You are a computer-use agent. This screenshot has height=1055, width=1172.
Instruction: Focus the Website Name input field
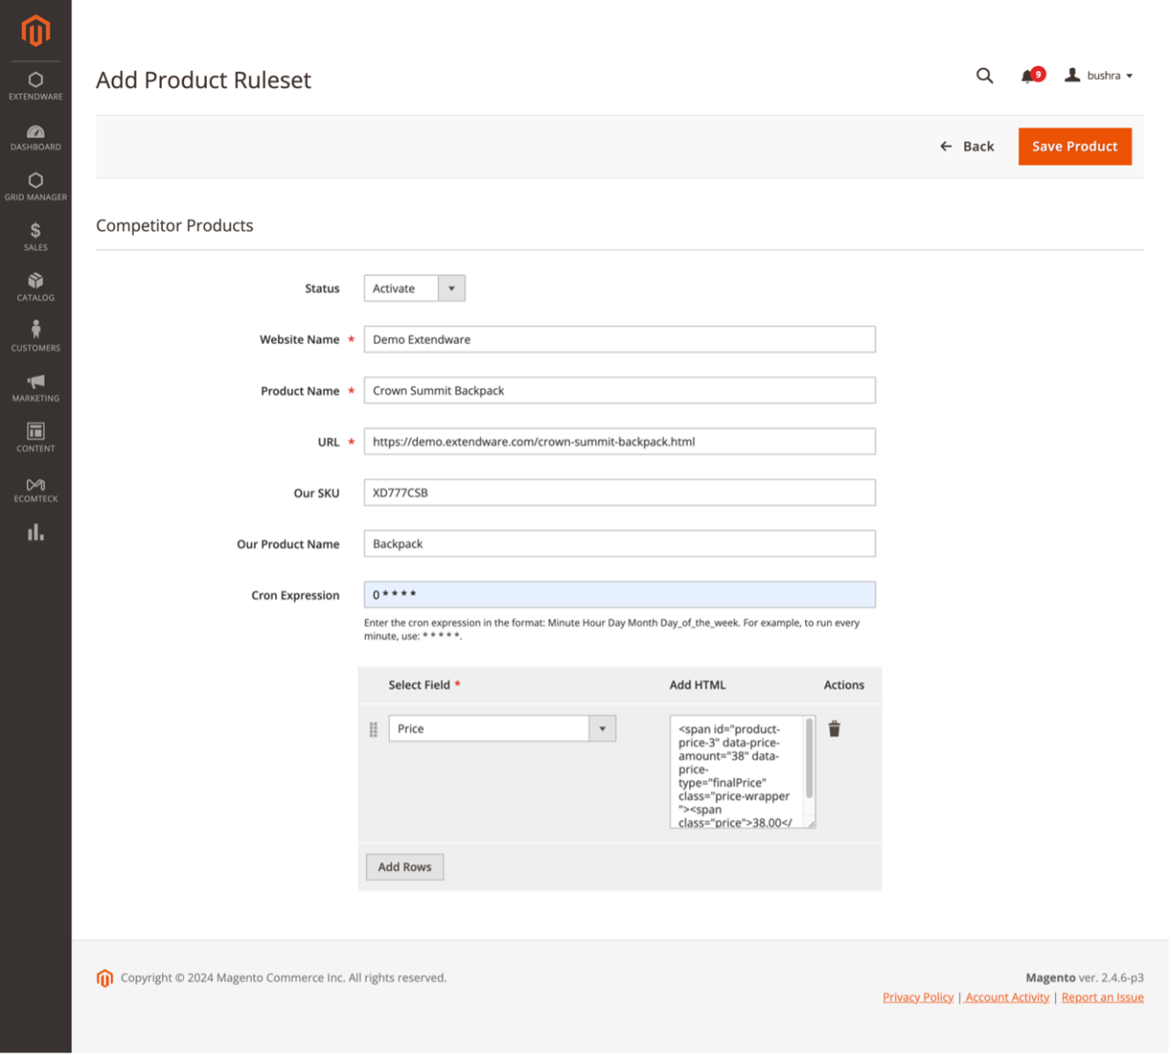(621, 340)
